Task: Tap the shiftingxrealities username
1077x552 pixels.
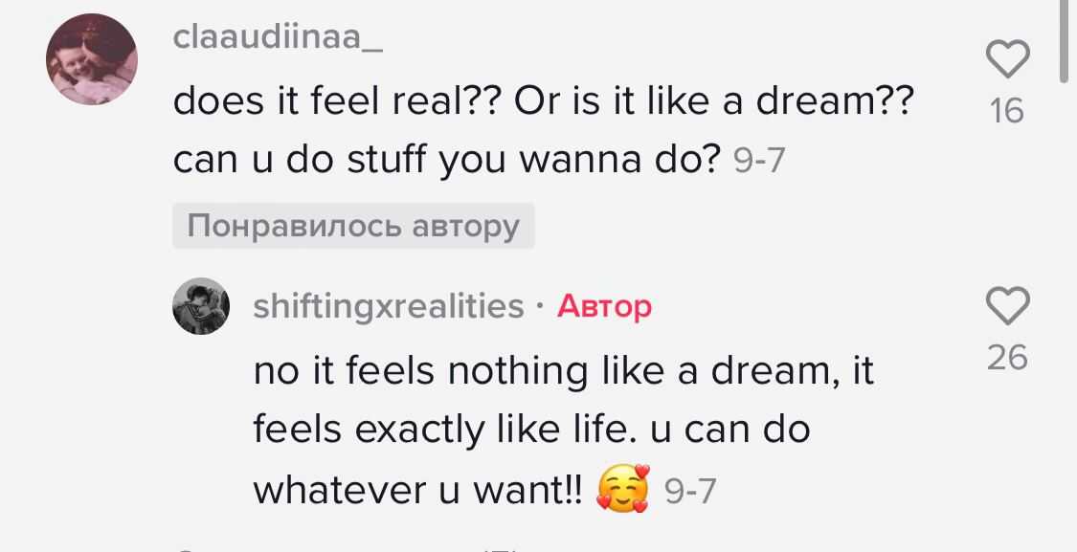Action: [389, 306]
